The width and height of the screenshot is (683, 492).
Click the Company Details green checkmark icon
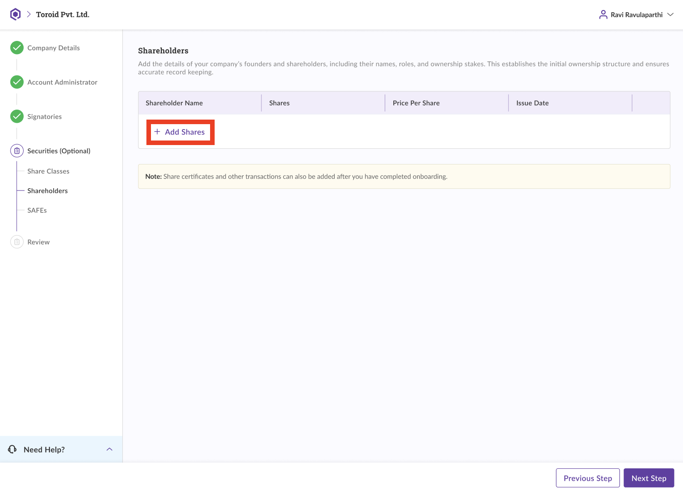coord(17,48)
